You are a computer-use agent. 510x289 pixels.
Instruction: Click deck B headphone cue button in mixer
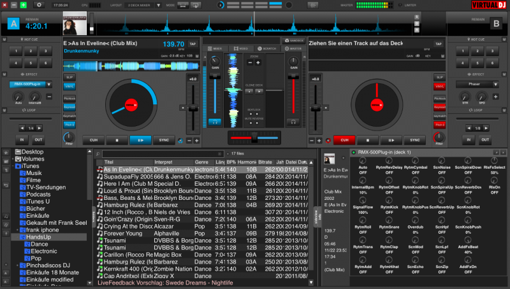point(293,122)
